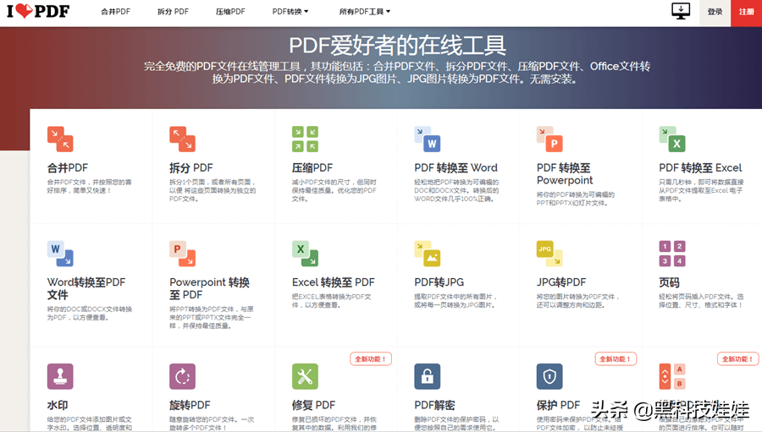This screenshot has height=432, width=762.
Task: Click the PDF 转换至 Powerpoint title
Action: (x=565, y=174)
